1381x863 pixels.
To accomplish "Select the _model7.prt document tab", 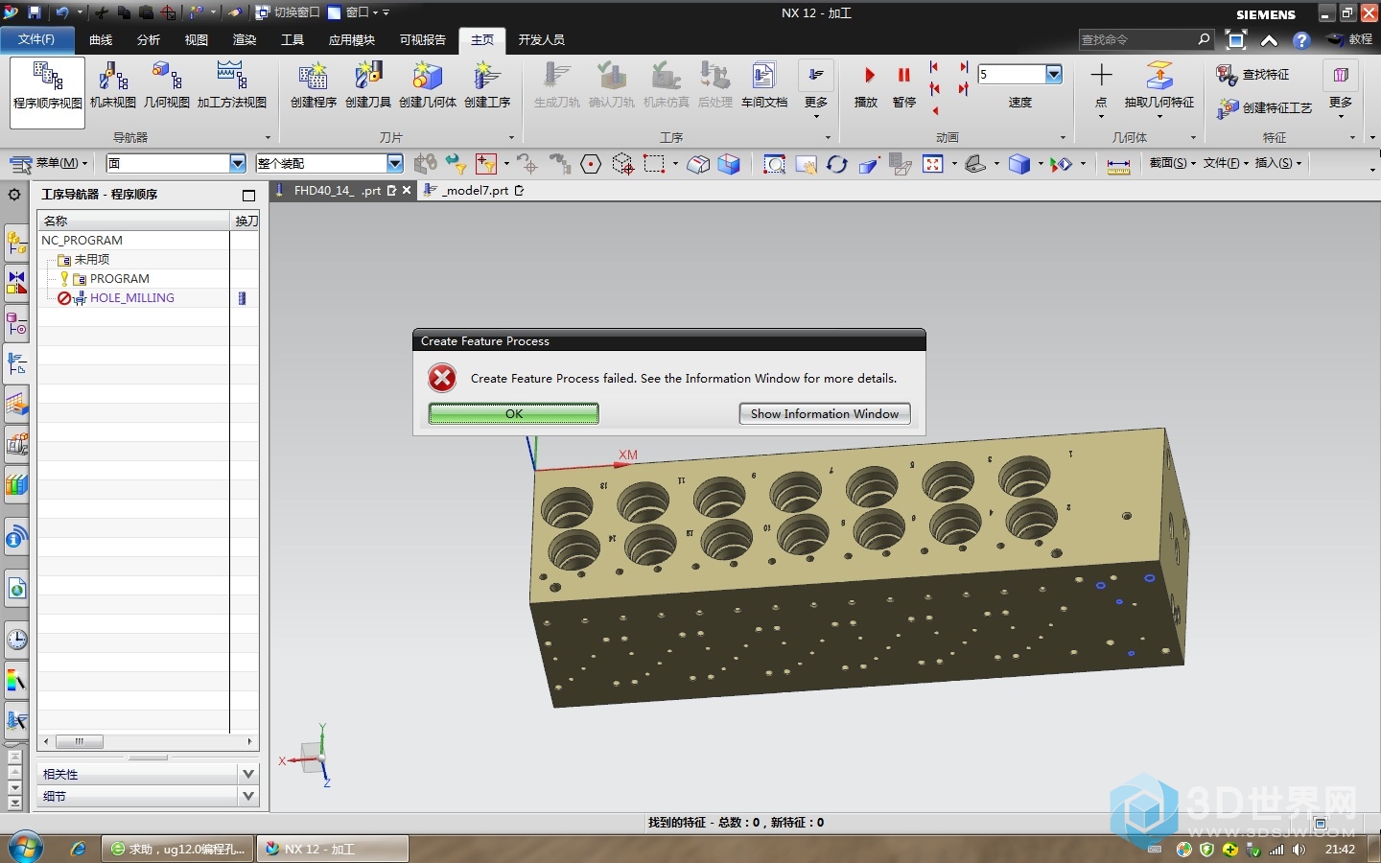I will pyautogui.click(x=475, y=191).
